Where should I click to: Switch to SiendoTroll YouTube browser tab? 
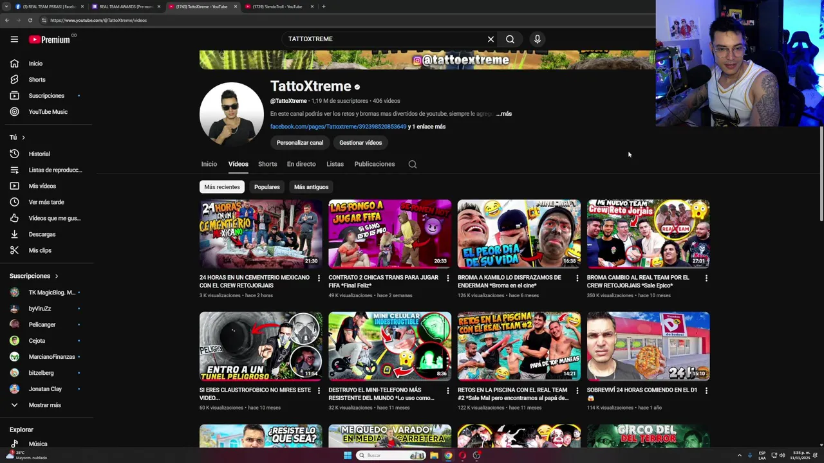click(278, 6)
